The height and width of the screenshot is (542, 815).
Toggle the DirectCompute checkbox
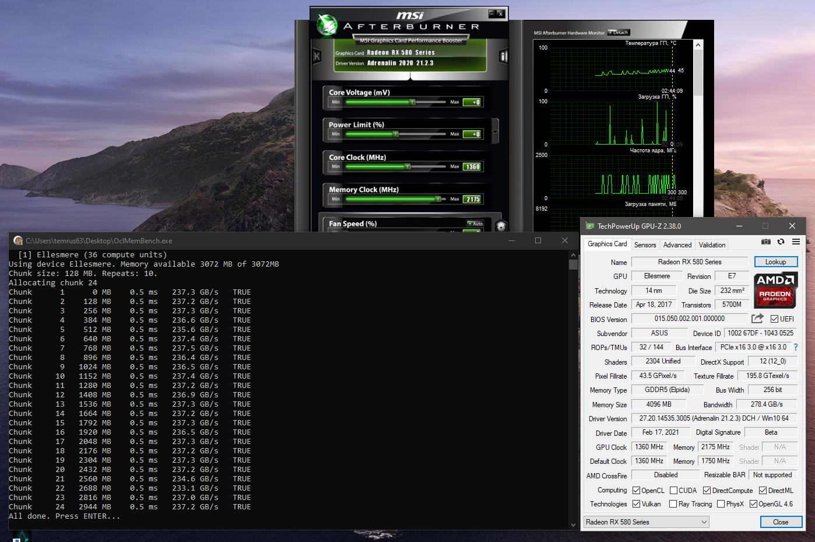(707, 491)
